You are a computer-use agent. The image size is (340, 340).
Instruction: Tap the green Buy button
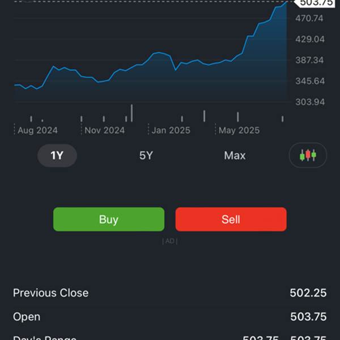pos(109,219)
